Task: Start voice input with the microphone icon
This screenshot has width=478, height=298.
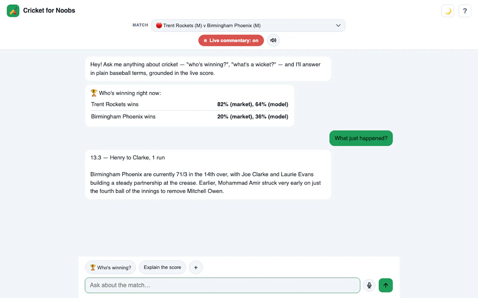Action: [369, 285]
